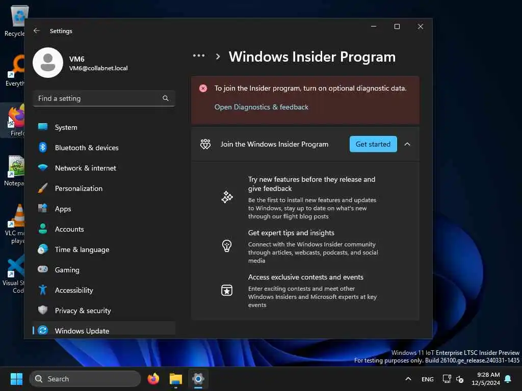Open Time & language settings
Viewport: 522px width, 391px height.
coord(104,249)
